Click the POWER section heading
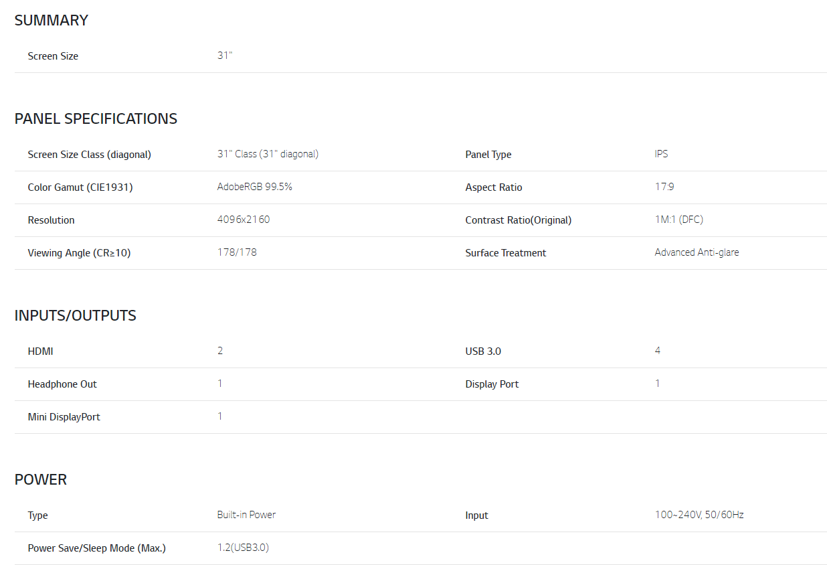Image resolution: width=827 pixels, height=565 pixels. pyautogui.click(x=41, y=480)
